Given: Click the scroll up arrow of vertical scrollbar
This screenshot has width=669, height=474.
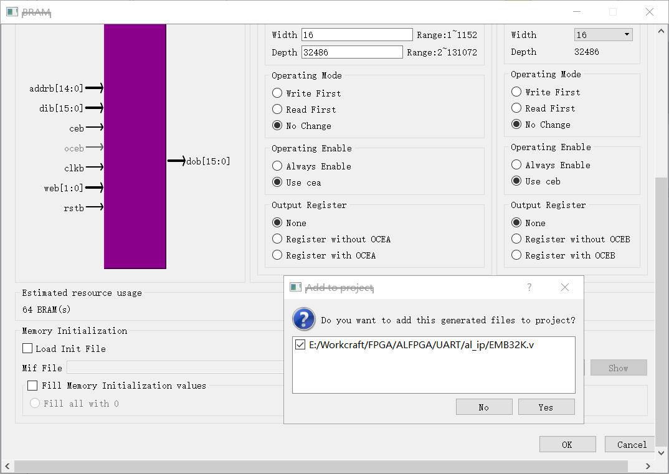Looking at the screenshot, I should click(x=661, y=31).
